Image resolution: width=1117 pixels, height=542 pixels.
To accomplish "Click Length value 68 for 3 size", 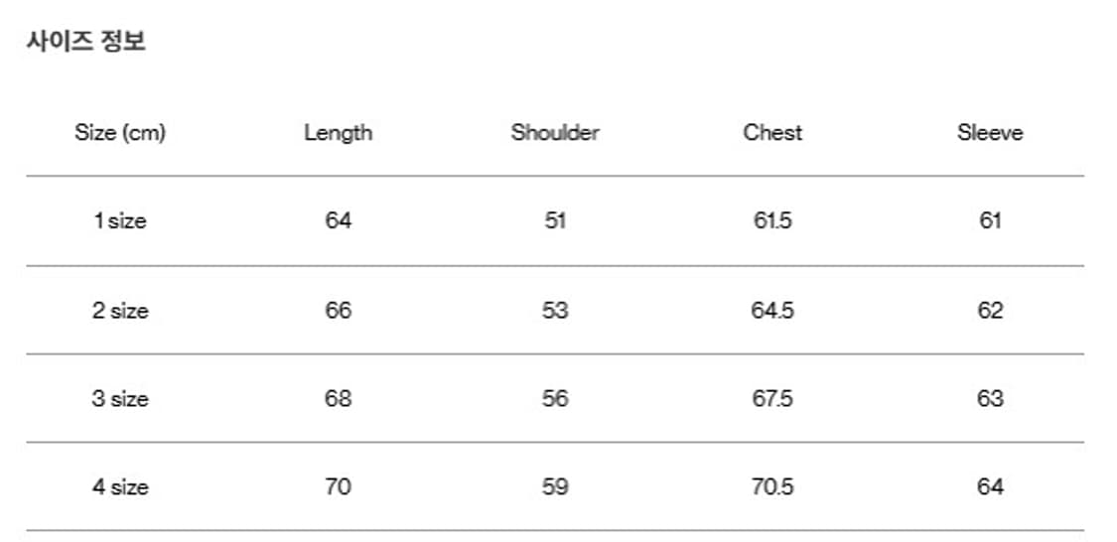I will tap(338, 398).
